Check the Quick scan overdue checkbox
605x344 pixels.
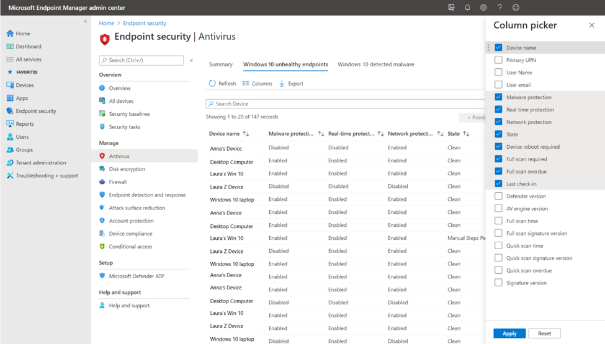[498, 270]
